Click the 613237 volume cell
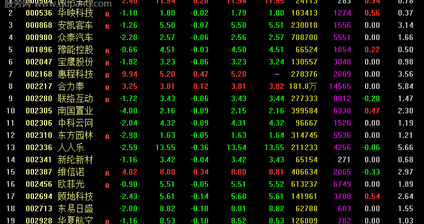Viewport: 424px width, 224px height. [304, 184]
